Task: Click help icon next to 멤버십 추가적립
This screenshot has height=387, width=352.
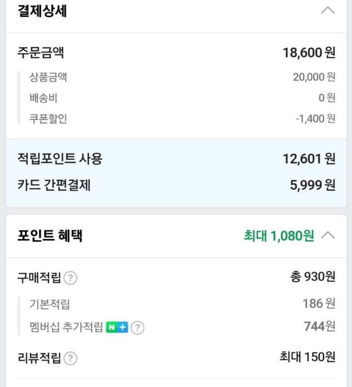Action: [x=137, y=327]
